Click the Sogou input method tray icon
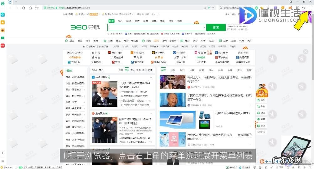Screen dimensions: 314x169 coord(262,161)
